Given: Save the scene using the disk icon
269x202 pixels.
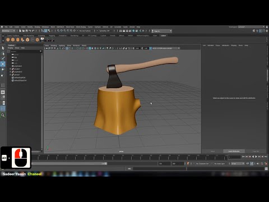Looking at the screenshot, I should (26, 31).
